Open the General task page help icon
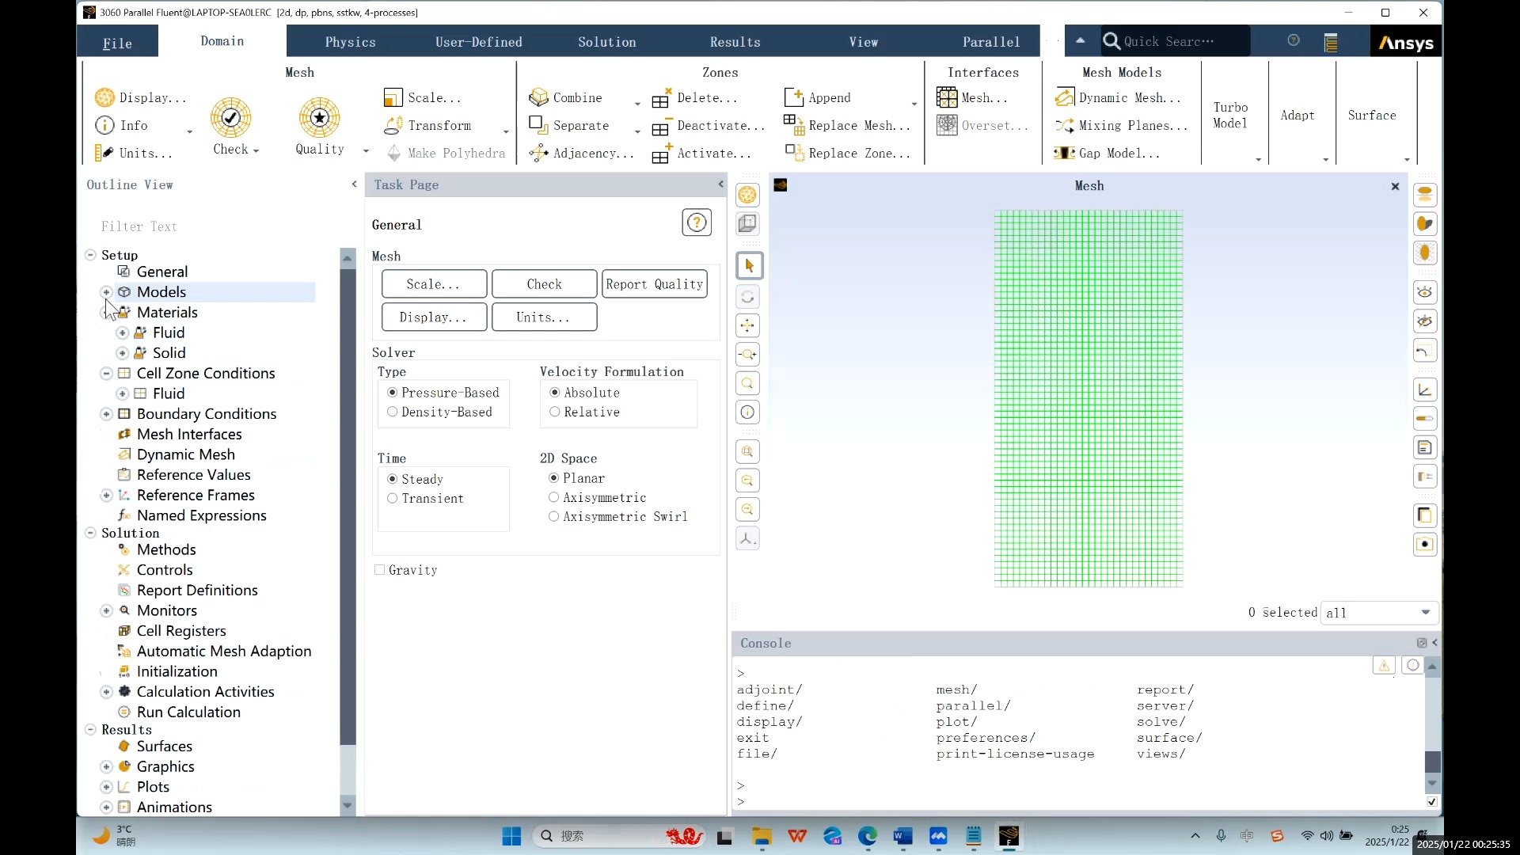 (x=697, y=223)
